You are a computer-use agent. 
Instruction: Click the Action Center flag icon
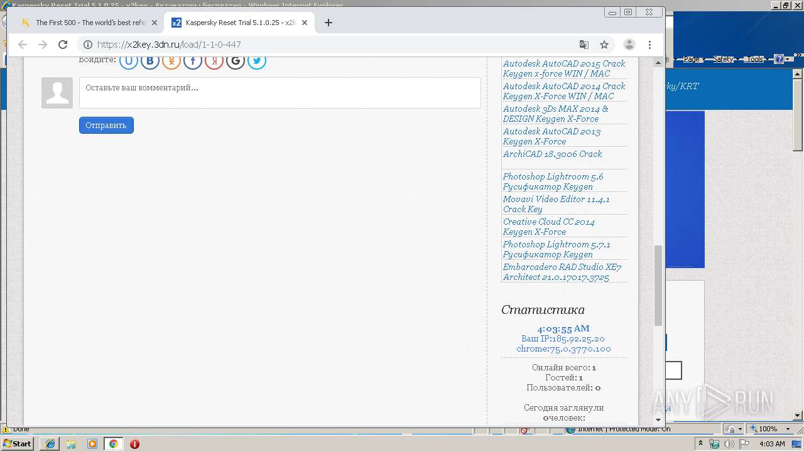click(x=744, y=444)
